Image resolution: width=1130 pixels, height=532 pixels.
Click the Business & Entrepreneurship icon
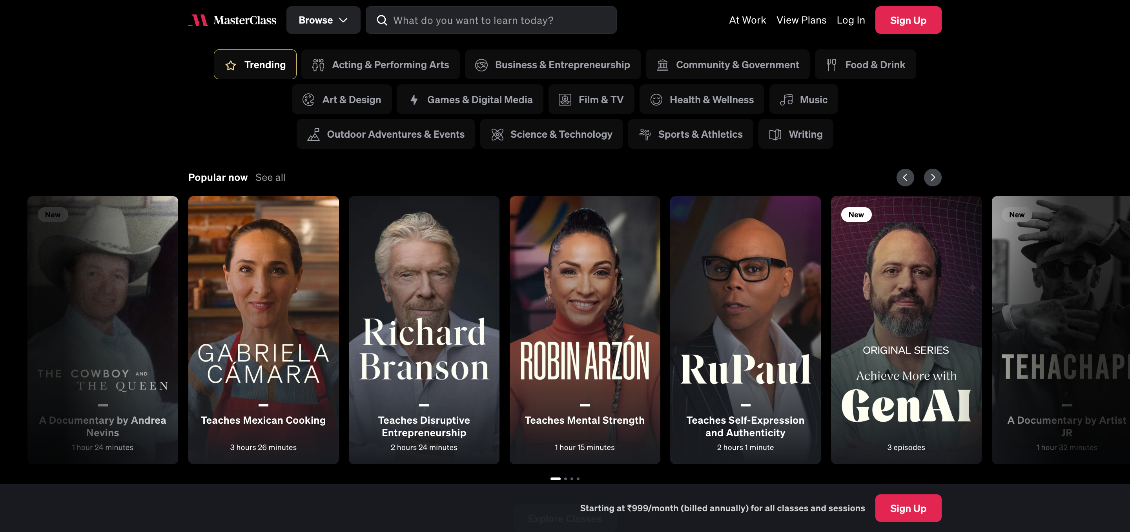point(481,65)
